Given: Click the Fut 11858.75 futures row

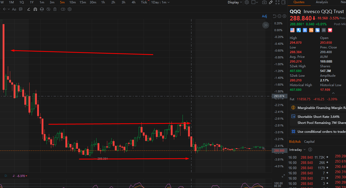Looking at the screenshot, I should (314, 99).
